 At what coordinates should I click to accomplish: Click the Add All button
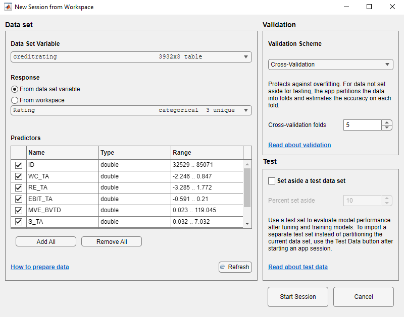point(45,241)
